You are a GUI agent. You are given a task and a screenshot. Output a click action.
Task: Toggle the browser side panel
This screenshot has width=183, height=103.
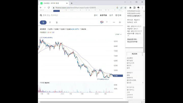(x=134, y=8)
